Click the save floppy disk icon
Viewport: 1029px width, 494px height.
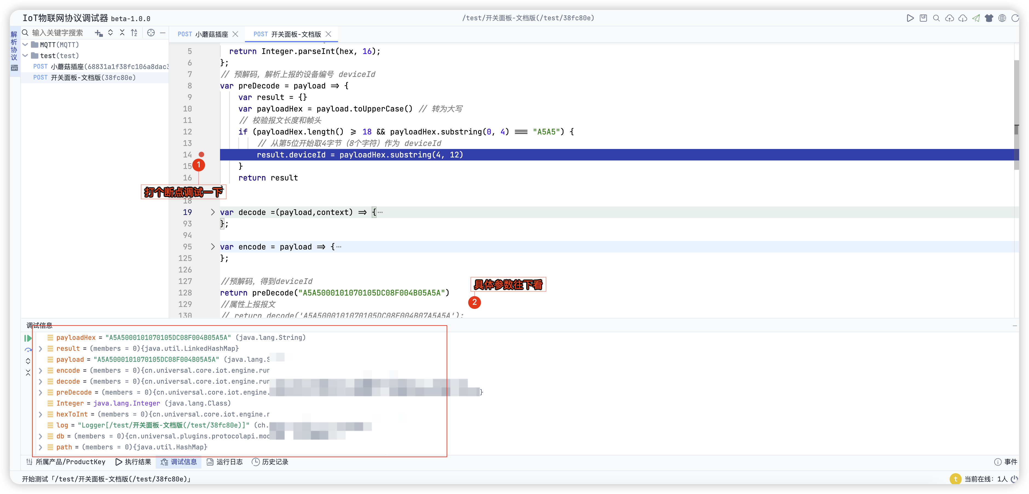pyautogui.click(x=923, y=18)
